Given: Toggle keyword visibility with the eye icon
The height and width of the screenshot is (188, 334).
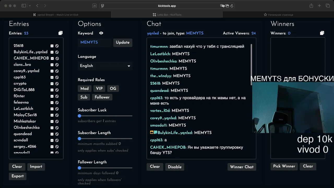Looking at the screenshot, I should 101,33.
